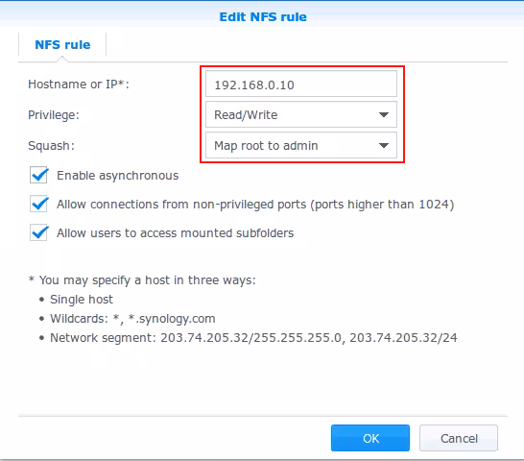Viewport: 524px width, 461px height.
Task: Dismiss the dialog with Cancel
Action: (459, 438)
